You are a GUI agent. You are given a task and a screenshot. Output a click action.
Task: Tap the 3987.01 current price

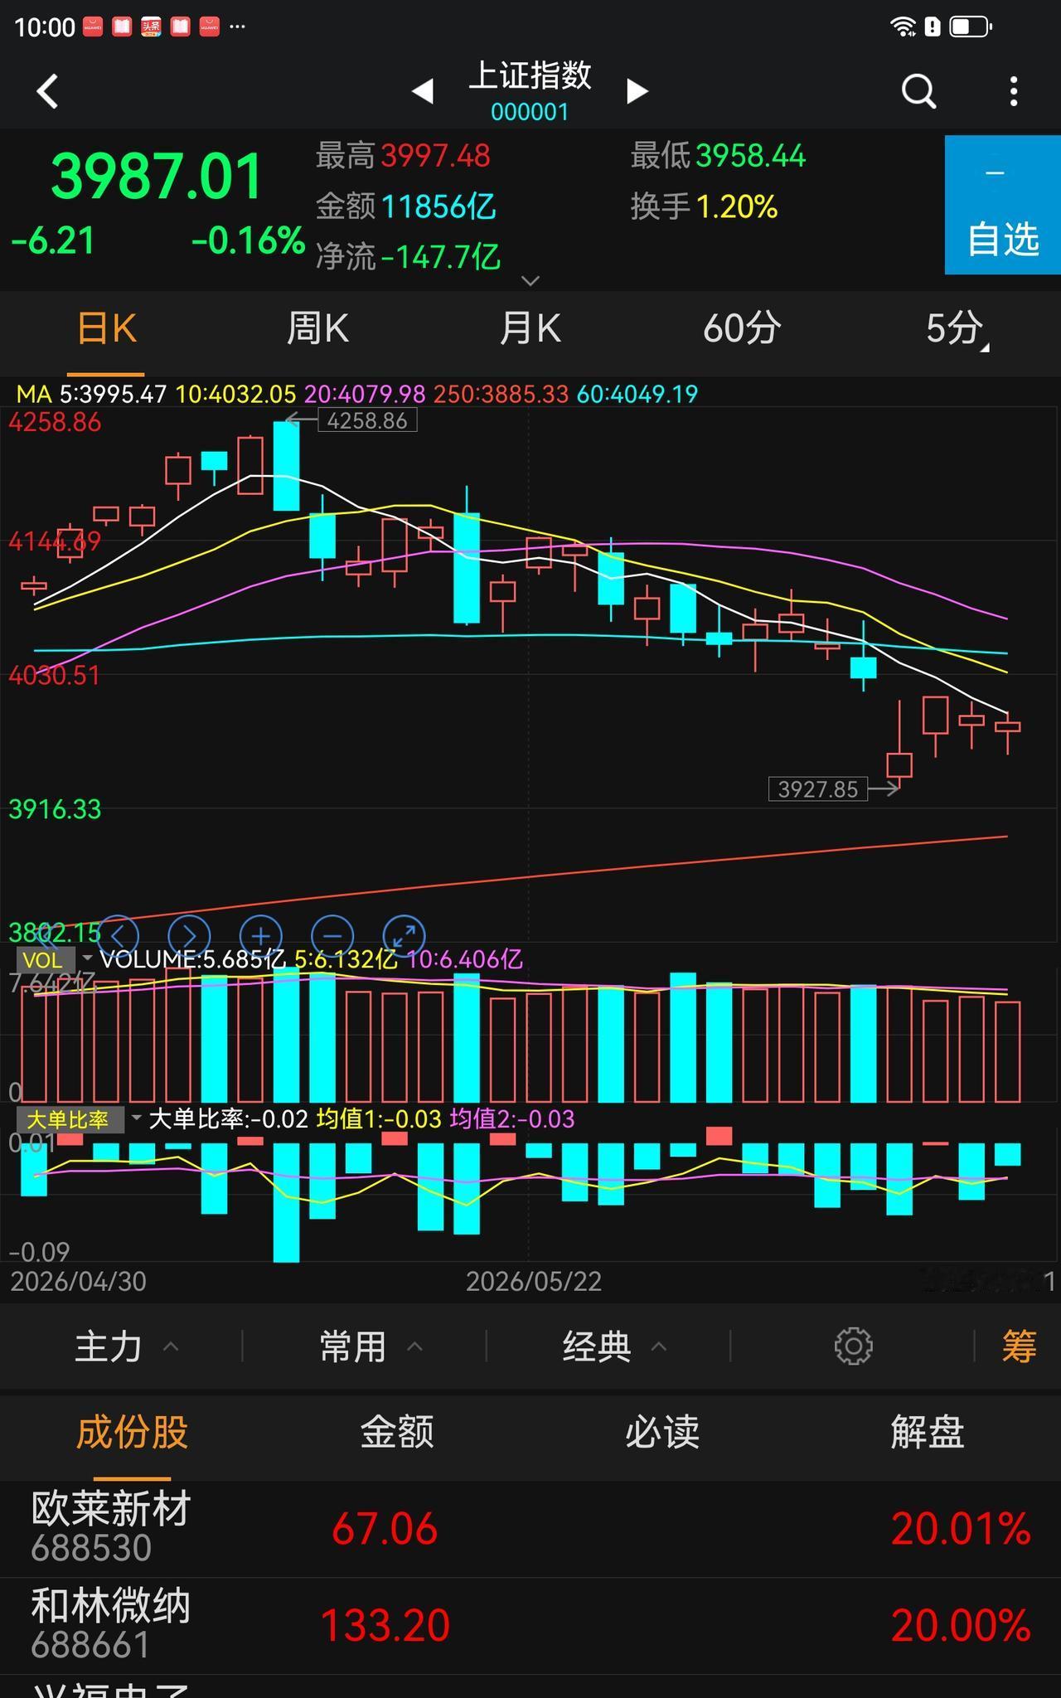(x=157, y=177)
